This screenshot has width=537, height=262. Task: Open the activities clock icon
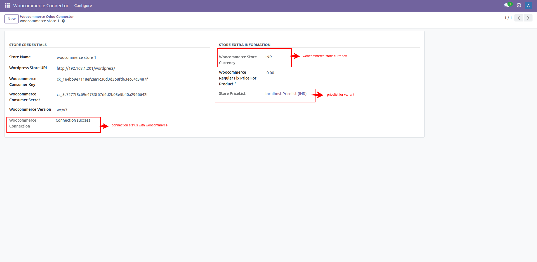click(519, 5)
